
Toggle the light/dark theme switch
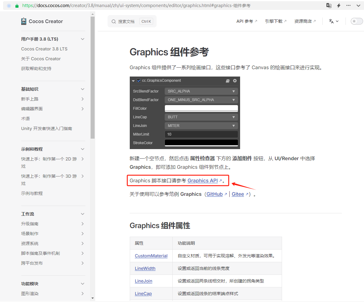pyautogui.click(x=357, y=21)
